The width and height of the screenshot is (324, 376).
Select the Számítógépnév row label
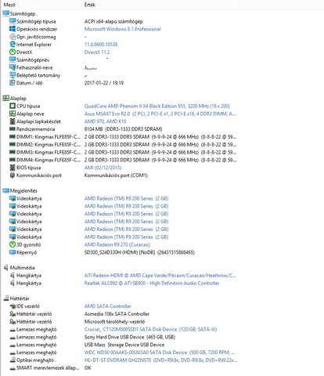pos(33,60)
